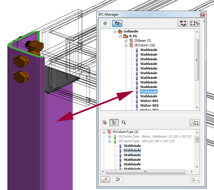
Task: Click the IfcColumn tree icon
Action: 131,45
